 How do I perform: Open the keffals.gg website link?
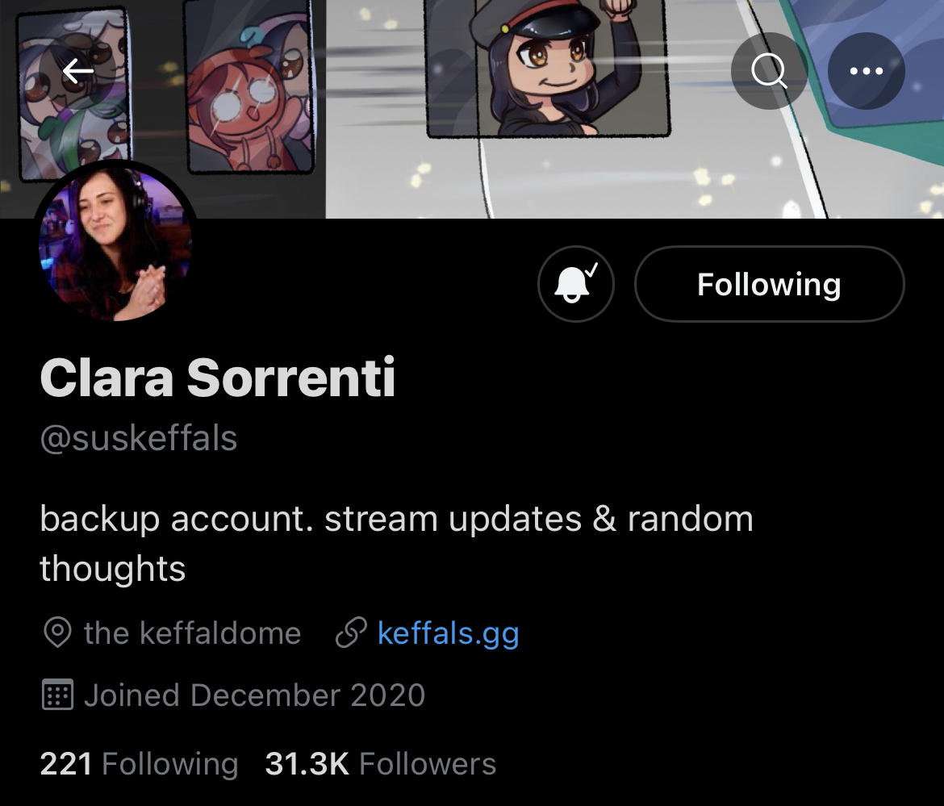click(449, 633)
